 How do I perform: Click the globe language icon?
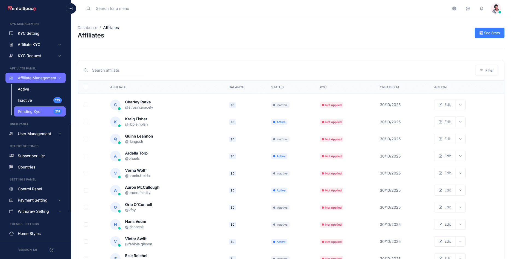click(x=454, y=8)
